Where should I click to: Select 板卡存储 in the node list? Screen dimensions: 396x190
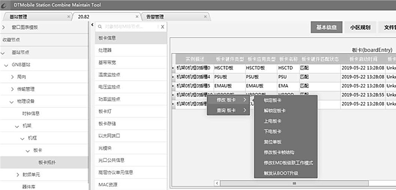[x=131, y=124]
